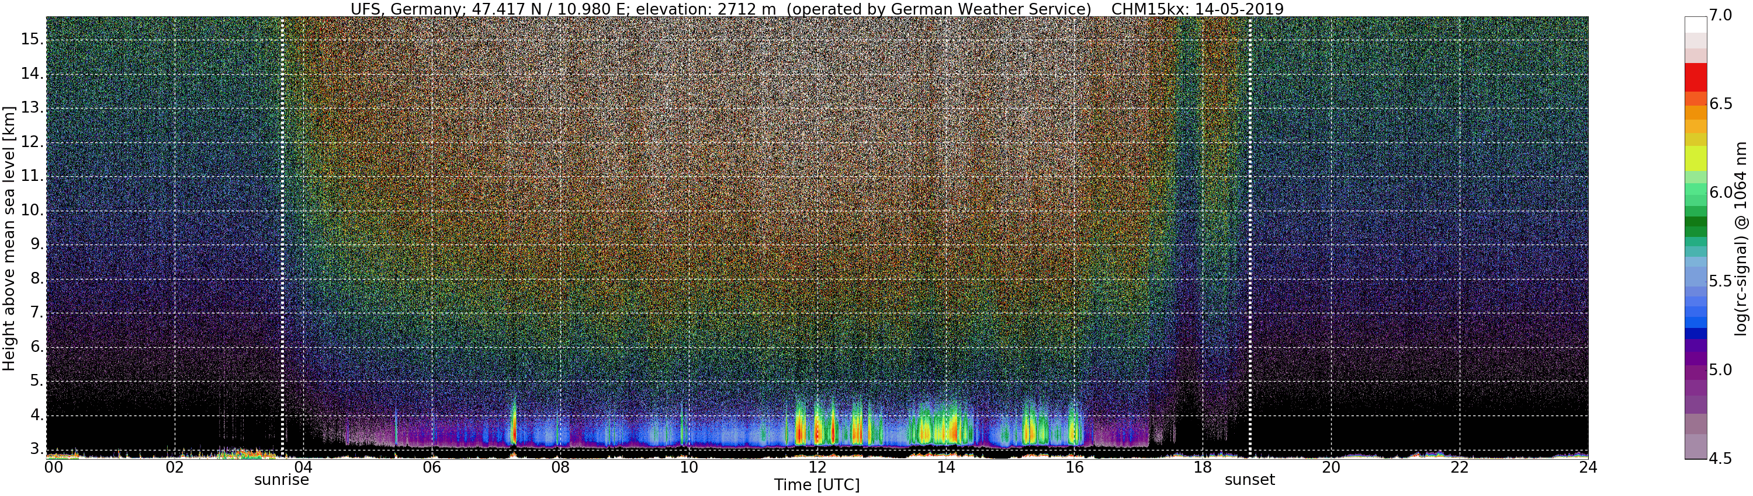Click the '3.' height tick label
The image size is (1753, 496).
36,449
